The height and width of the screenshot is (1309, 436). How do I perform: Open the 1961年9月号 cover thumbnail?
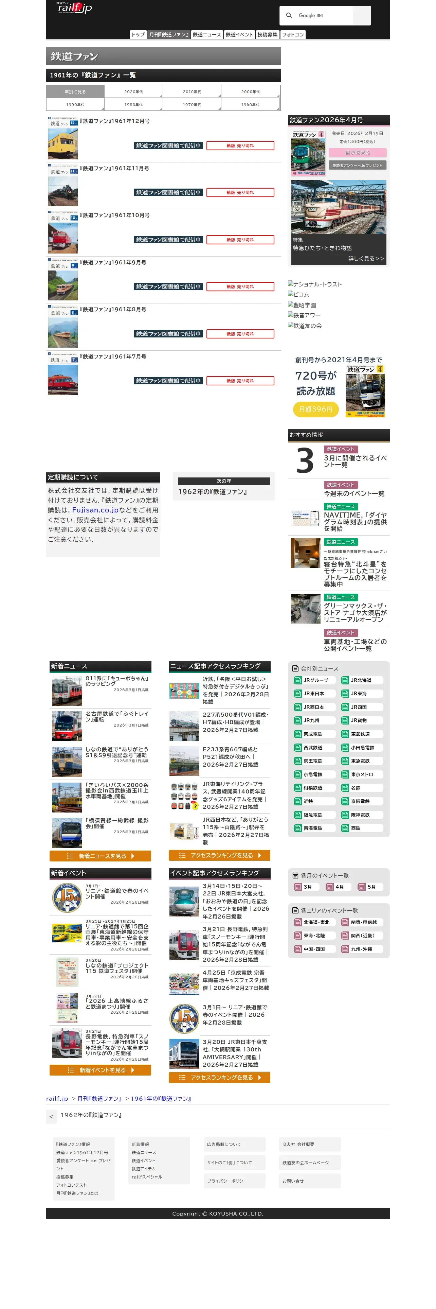[x=63, y=279]
